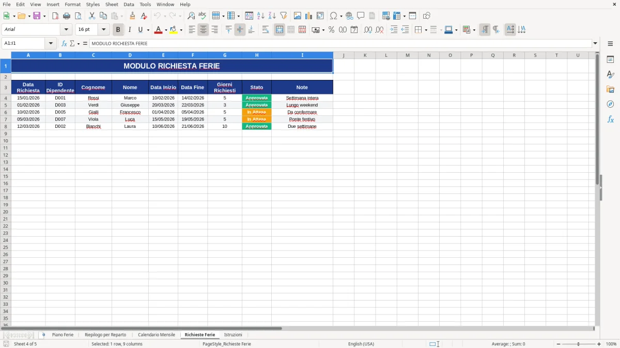Apply the yellow Background Color swatch
Viewport: 620px width, 348px height.
[x=174, y=30]
